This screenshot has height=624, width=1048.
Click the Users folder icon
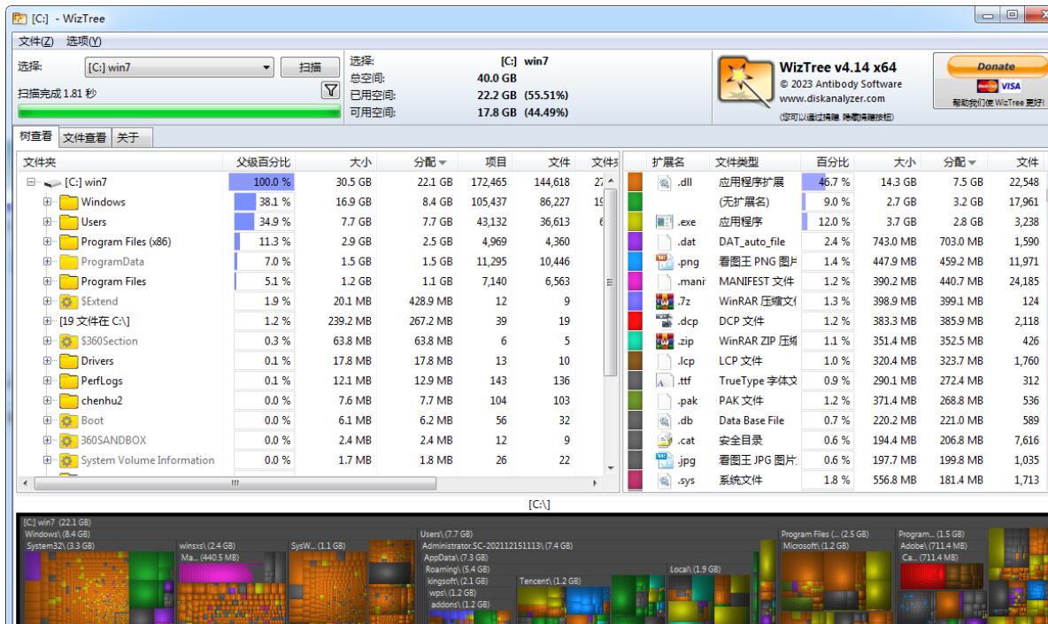(68, 222)
